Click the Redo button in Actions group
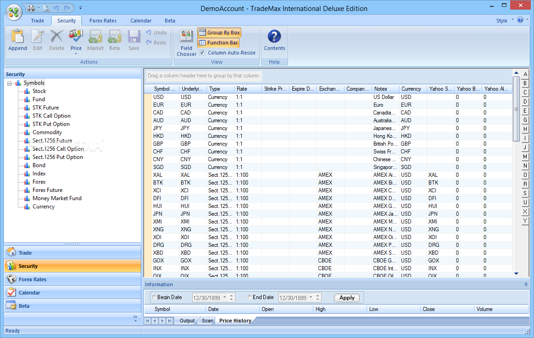The width and height of the screenshot is (534, 338). tap(156, 43)
